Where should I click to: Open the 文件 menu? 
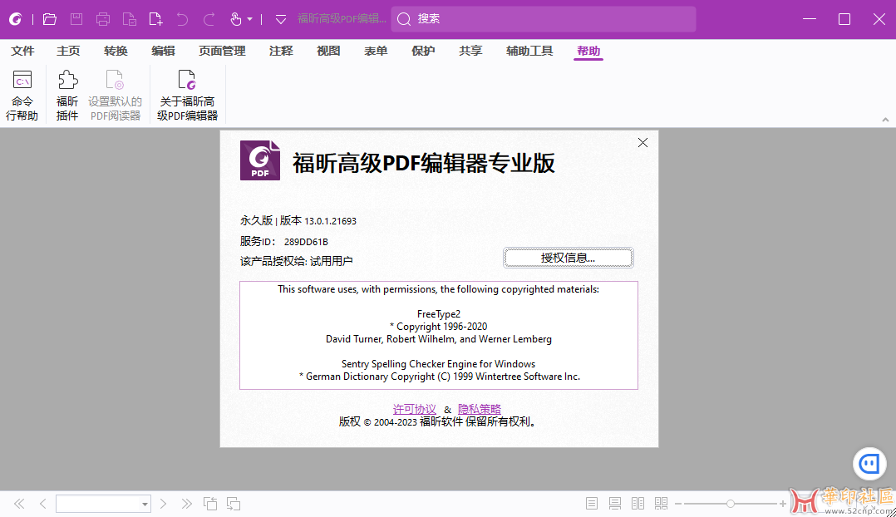(x=23, y=51)
